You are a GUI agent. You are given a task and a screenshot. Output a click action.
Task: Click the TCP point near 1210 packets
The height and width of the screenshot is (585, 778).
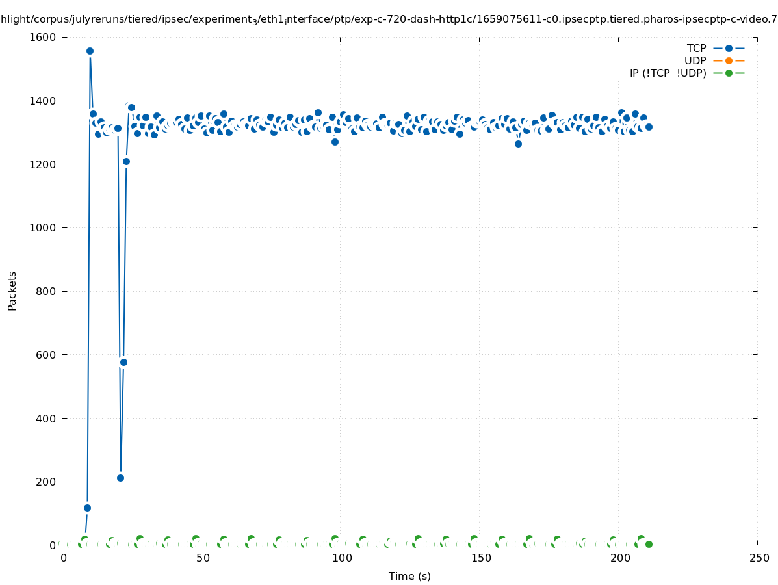(126, 161)
